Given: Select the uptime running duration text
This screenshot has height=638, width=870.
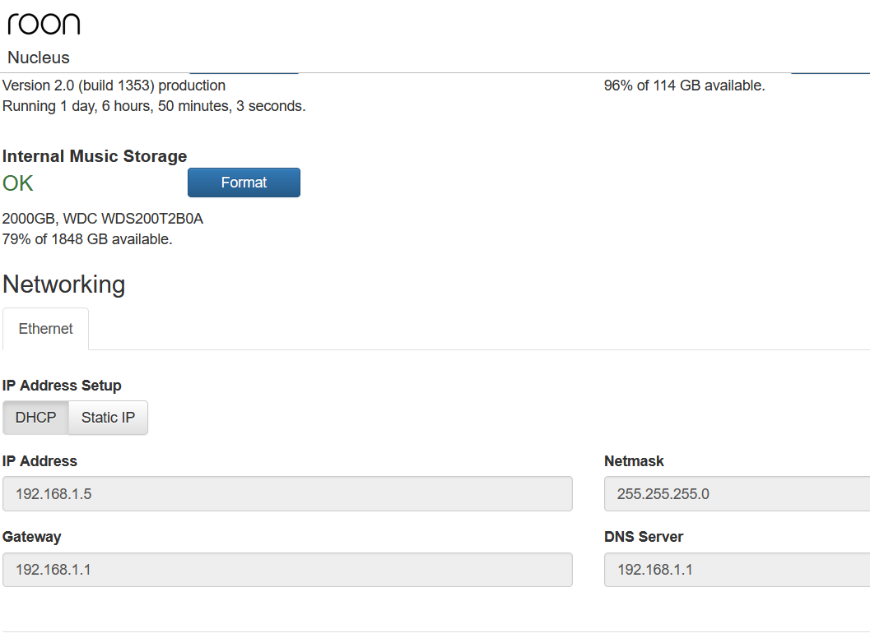Looking at the screenshot, I should 153,105.
